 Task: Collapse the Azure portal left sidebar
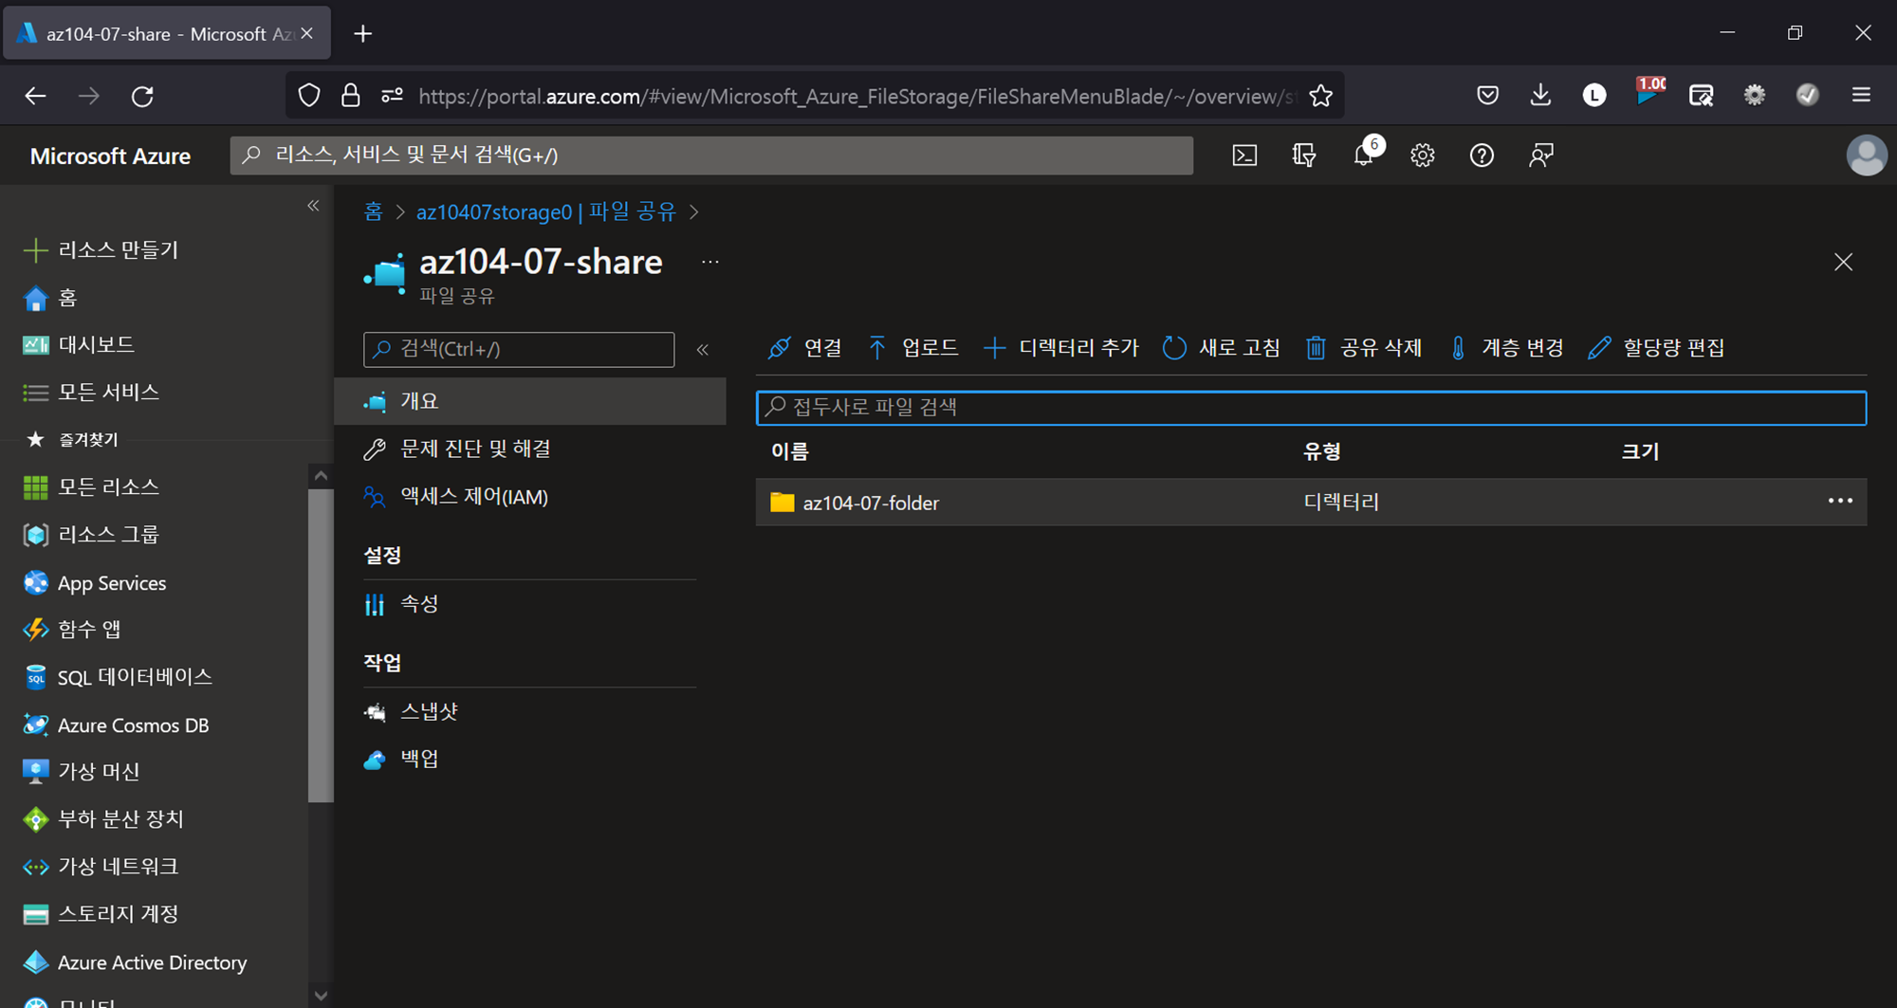click(313, 206)
